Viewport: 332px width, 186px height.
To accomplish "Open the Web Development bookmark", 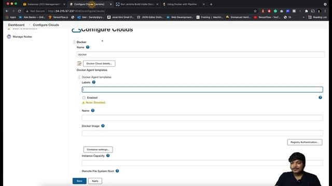I will coord(180,17).
